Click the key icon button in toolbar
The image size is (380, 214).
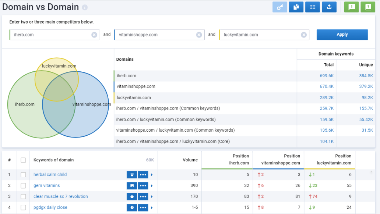point(280,7)
